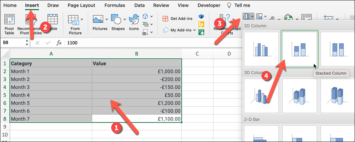The width and height of the screenshot is (355, 142).
Task: Choose the Clustered Column chart thumbnail
Action: pos(261,49)
